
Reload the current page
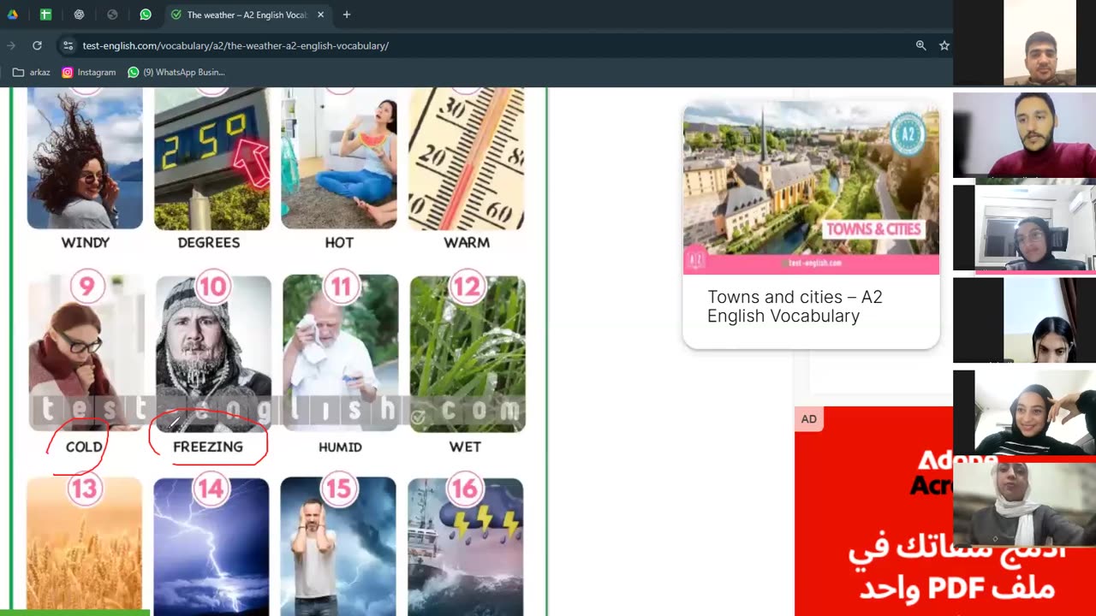pos(37,45)
